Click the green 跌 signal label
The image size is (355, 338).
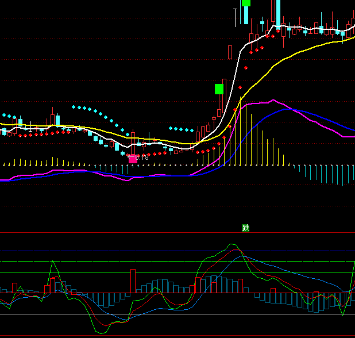pyautogui.click(x=246, y=228)
